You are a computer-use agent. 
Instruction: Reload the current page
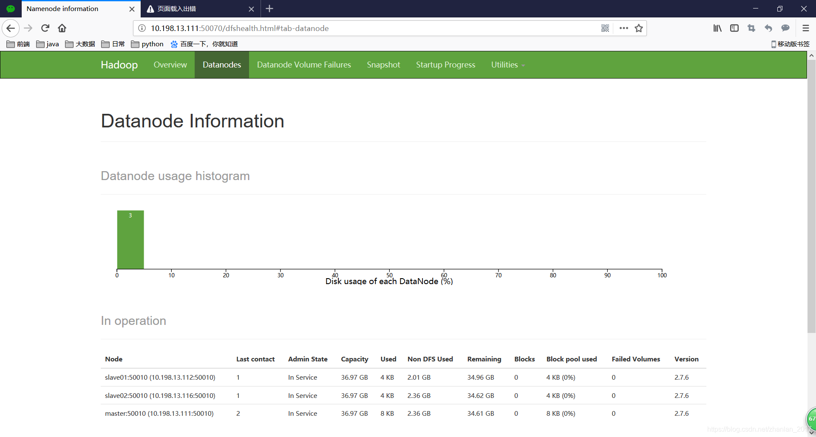pyautogui.click(x=45, y=28)
